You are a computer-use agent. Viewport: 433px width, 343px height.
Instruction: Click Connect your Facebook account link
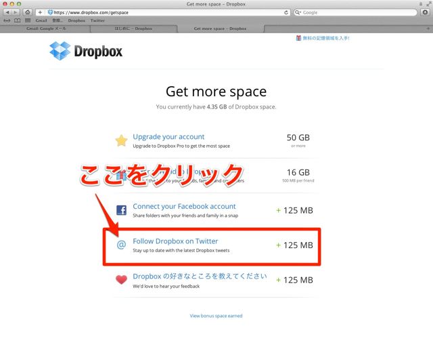tap(184, 206)
